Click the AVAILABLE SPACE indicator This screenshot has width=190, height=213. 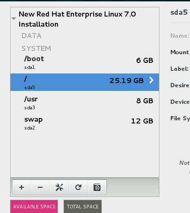(34, 207)
